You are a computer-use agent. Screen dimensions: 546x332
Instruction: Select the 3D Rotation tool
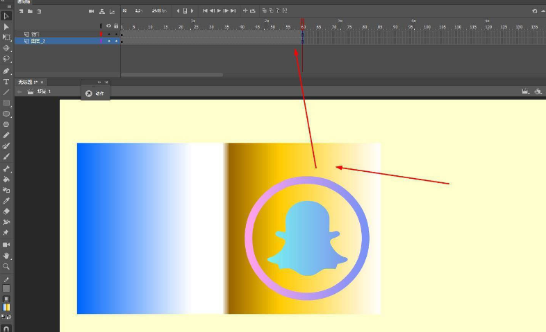tap(6, 48)
